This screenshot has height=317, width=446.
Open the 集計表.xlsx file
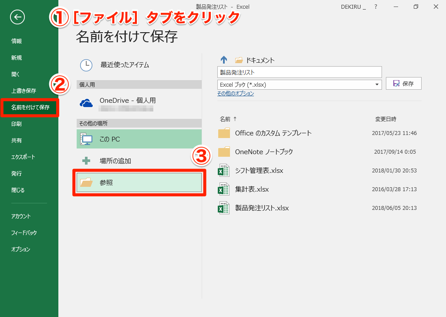coord(252,189)
